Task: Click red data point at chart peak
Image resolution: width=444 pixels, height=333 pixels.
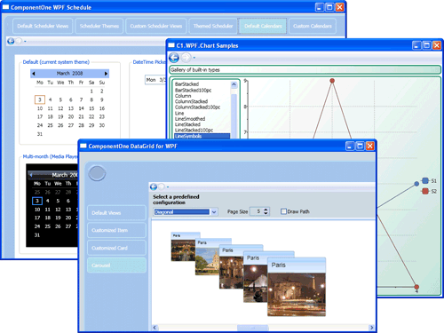Action: point(332,81)
